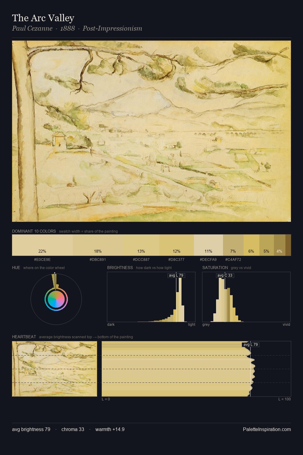The image size is (303, 455).
Task: Click the 4% dark swatch
Action: 280,245
